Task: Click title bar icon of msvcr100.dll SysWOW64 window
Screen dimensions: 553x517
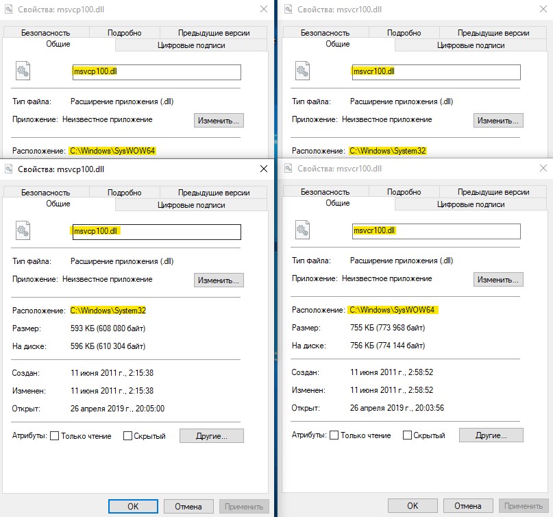Action: [288, 169]
